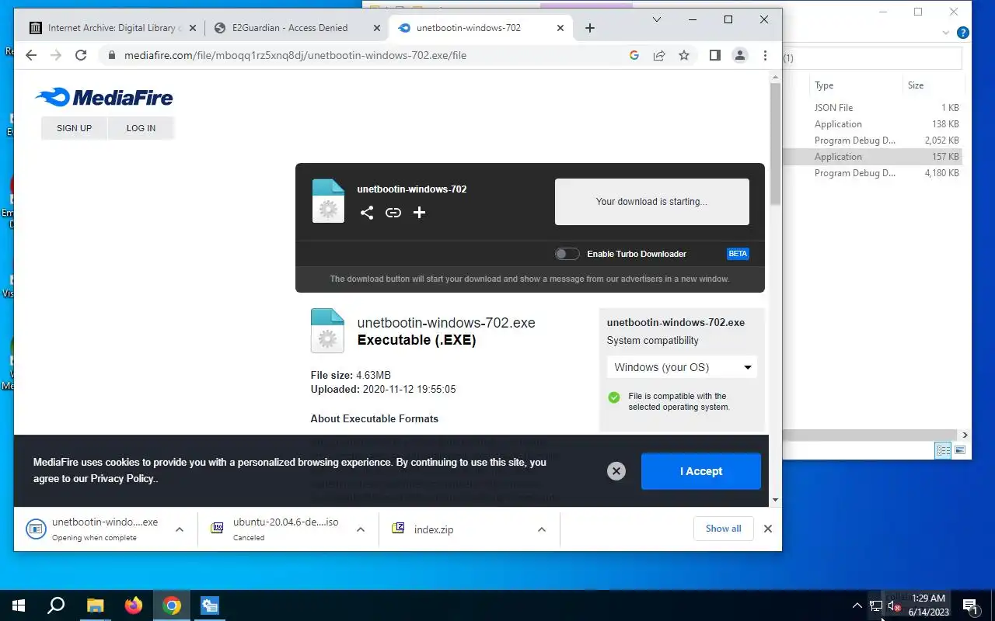
Task: Click the share icon for unetbootin-windows-702
Action: pyautogui.click(x=367, y=213)
